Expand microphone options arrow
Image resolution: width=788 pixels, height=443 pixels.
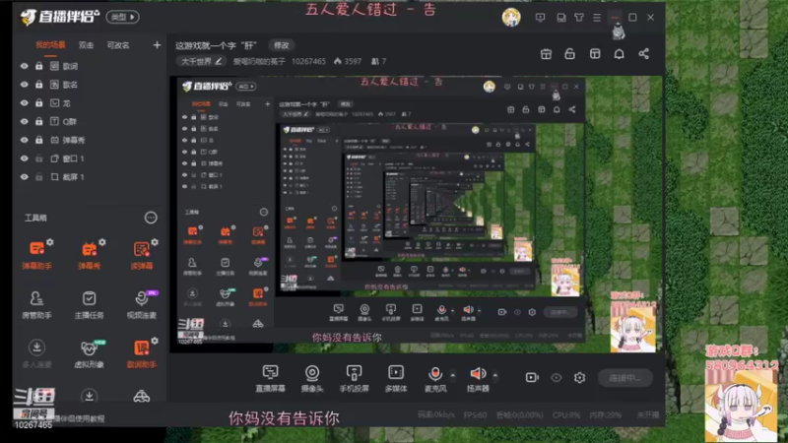point(453,375)
